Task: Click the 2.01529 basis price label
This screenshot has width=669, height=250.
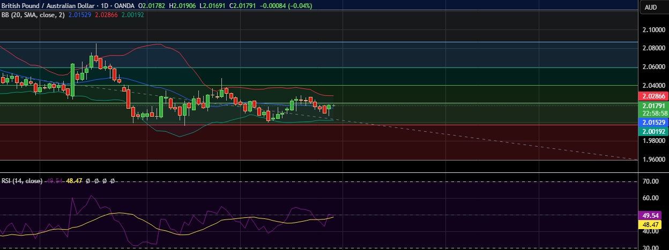Action: pyautogui.click(x=653, y=123)
